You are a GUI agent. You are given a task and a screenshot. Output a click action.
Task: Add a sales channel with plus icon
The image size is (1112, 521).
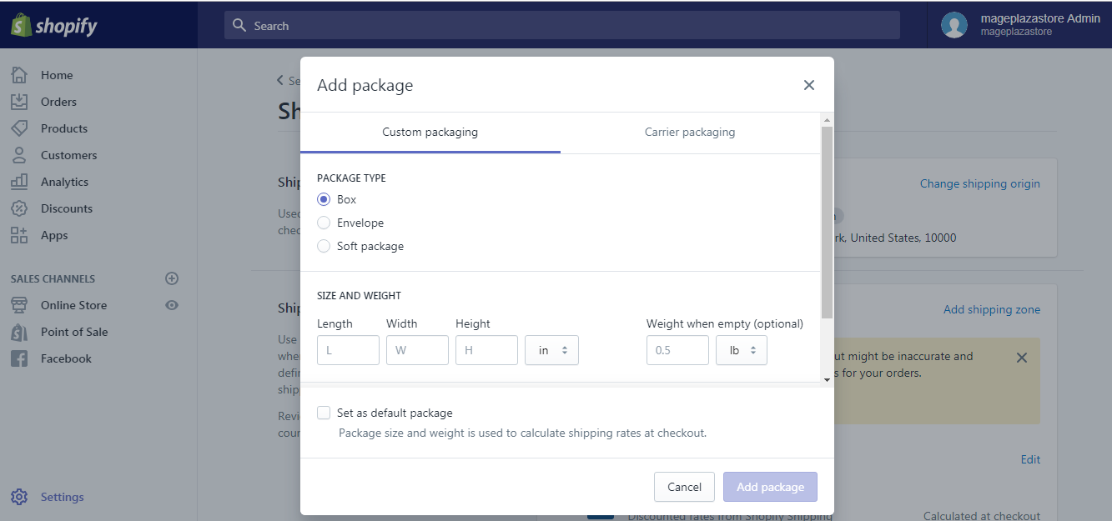tap(172, 278)
